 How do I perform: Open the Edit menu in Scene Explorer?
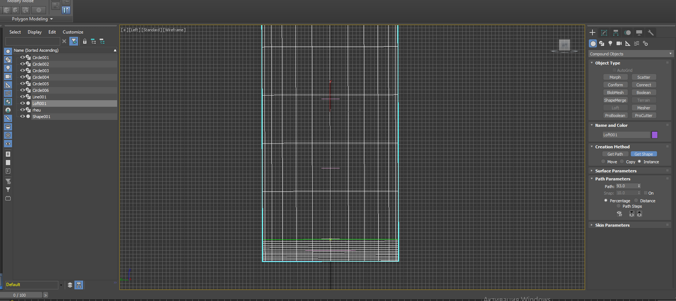click(x=52, y=32)
